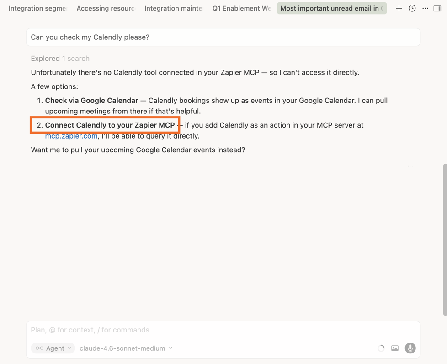Screen dimensions: 447x364
Task: Expand the Explored 1 search details
Action: coord(60,58)
